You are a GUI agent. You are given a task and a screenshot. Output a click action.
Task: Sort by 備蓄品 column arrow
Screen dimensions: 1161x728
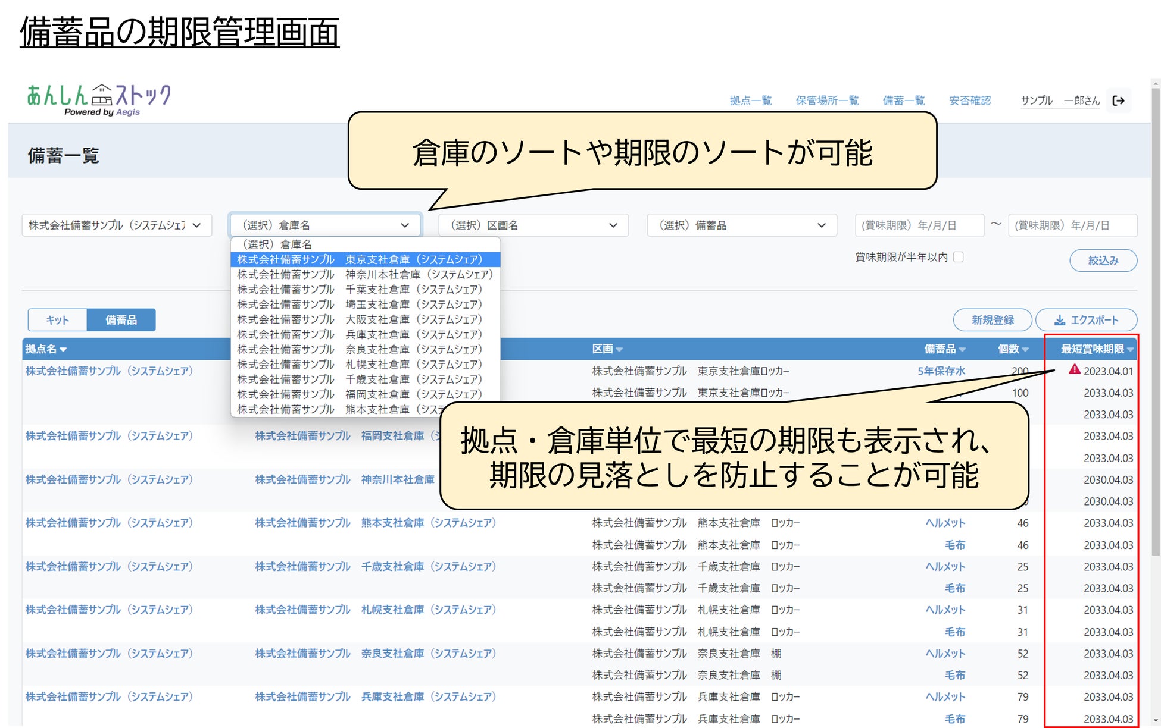tap(962, 350)
